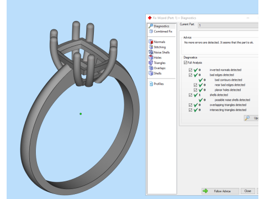Click the 'Fix Wizard (Part 1) > Diagnostics' title text
This screenshot has width=265, height=199.
[x=174, y=18]
